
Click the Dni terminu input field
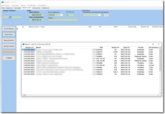(71, 15)
